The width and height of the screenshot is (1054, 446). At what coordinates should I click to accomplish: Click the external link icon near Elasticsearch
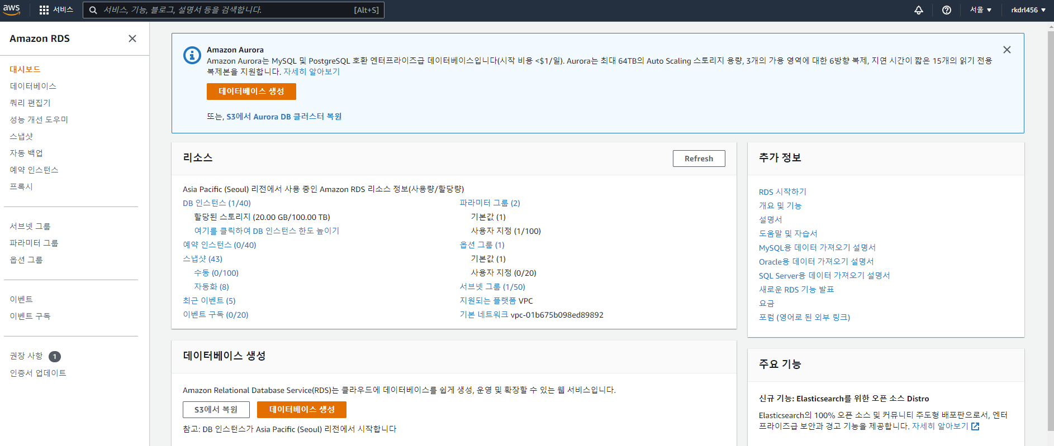click(x=975, y=426)
